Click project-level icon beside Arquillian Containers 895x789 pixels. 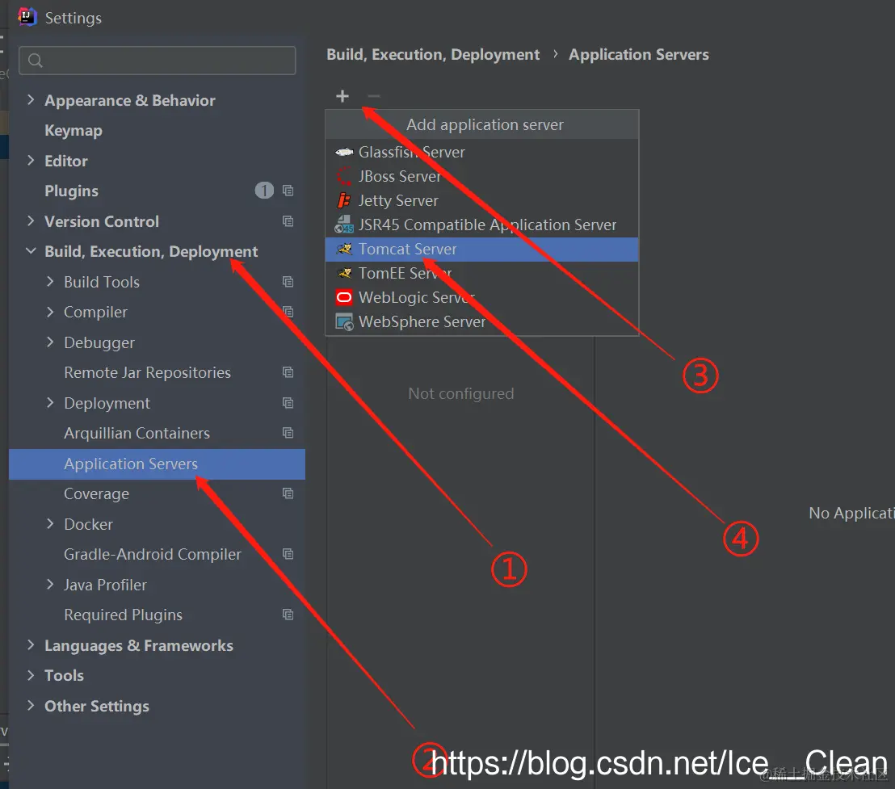pyautogui.click(x=288, y=432)
